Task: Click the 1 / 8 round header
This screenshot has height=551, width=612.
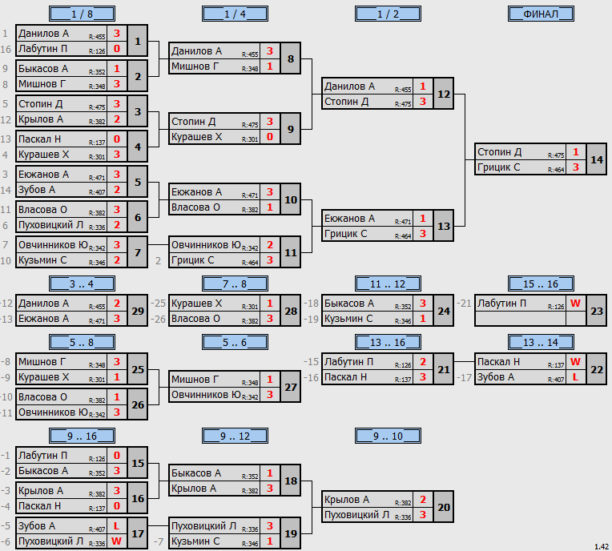Action: click(x=82, y=14)
